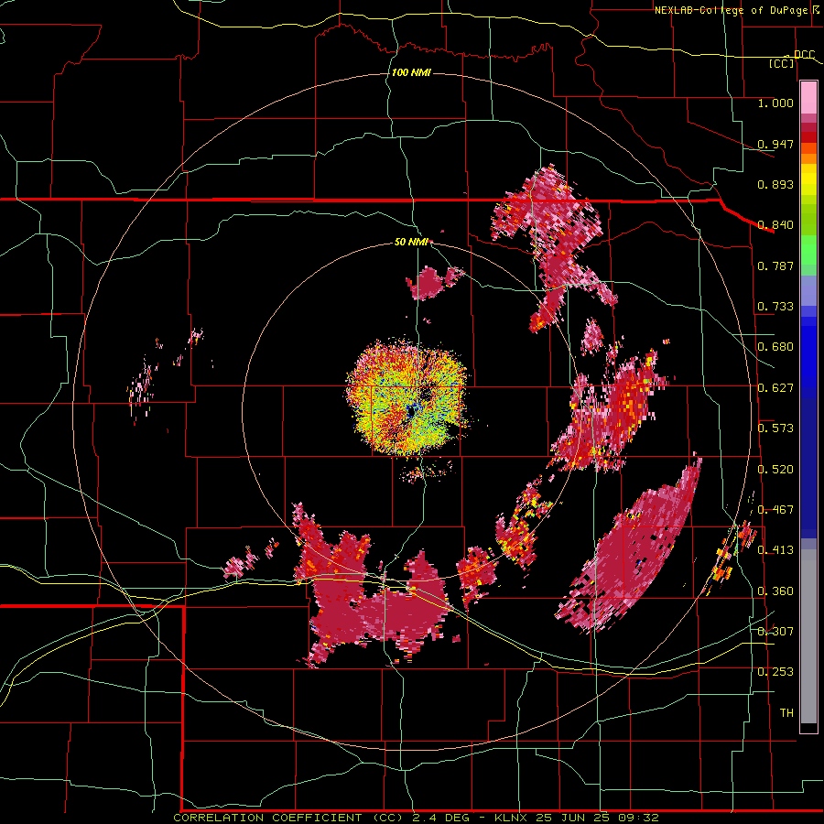Click the dark radar site center within the clutter
The height and width of the screenshot is (824, 824).
tap(410, 411)
